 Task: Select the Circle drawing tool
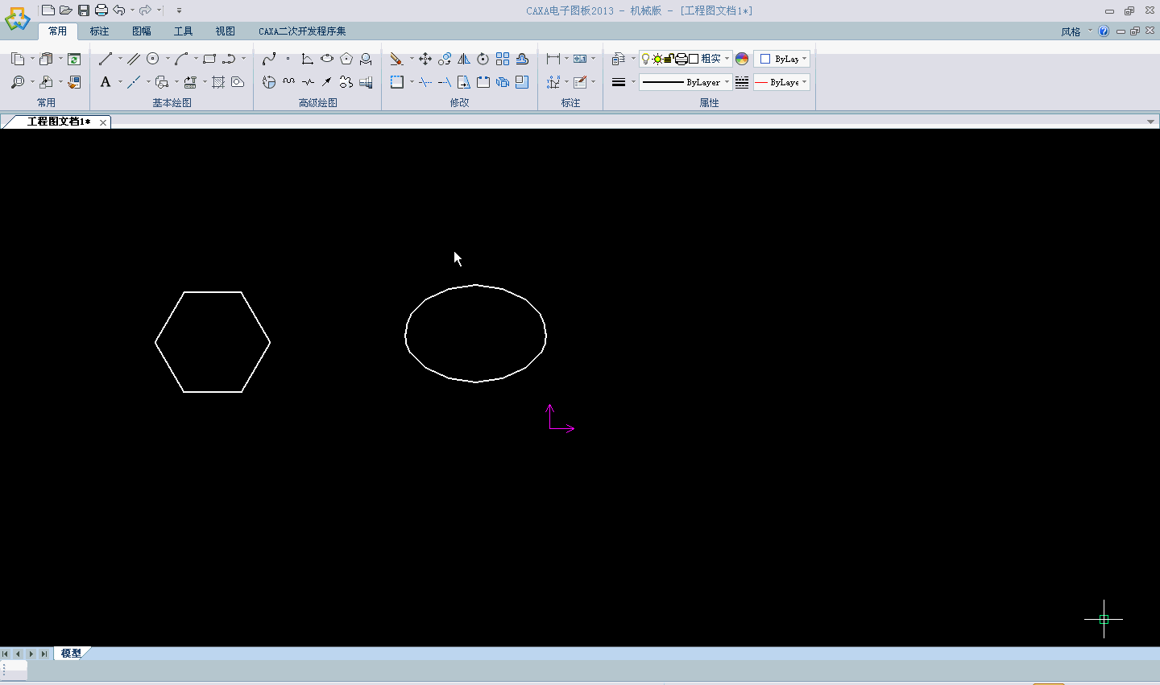pyautogui.click(x=152, y=59)
